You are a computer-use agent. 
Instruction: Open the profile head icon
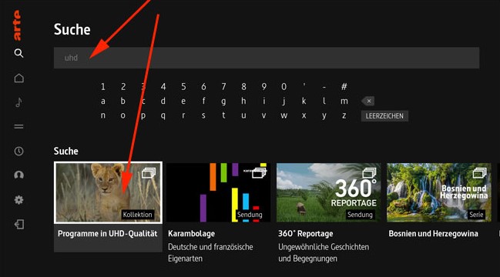(x=18, y=175)
